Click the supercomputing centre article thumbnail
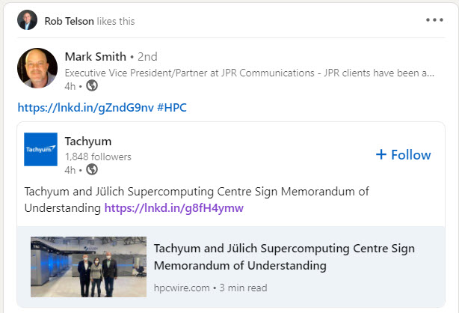The image size is (459, 313). pyautogui.click(x=88, y=267)
